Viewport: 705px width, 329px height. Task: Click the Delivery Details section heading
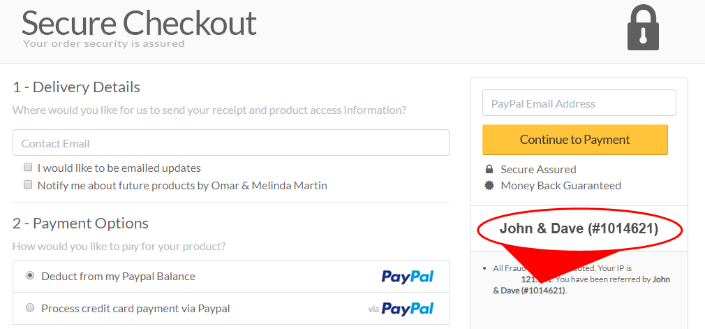(76, 87)
